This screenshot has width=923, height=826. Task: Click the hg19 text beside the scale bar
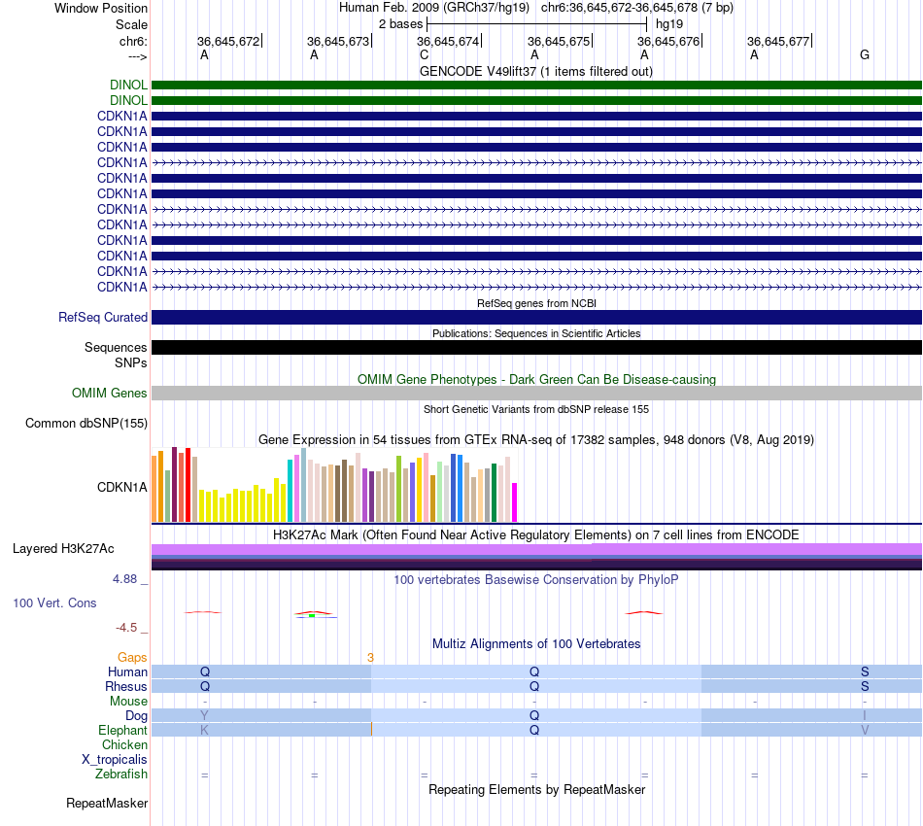[x=669, y=24]
